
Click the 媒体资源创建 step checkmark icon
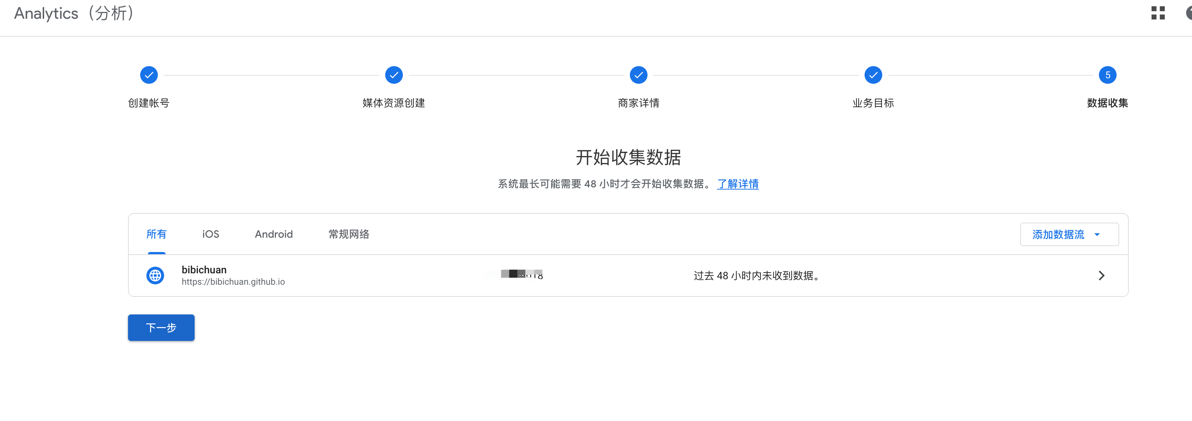coord(394,75)
